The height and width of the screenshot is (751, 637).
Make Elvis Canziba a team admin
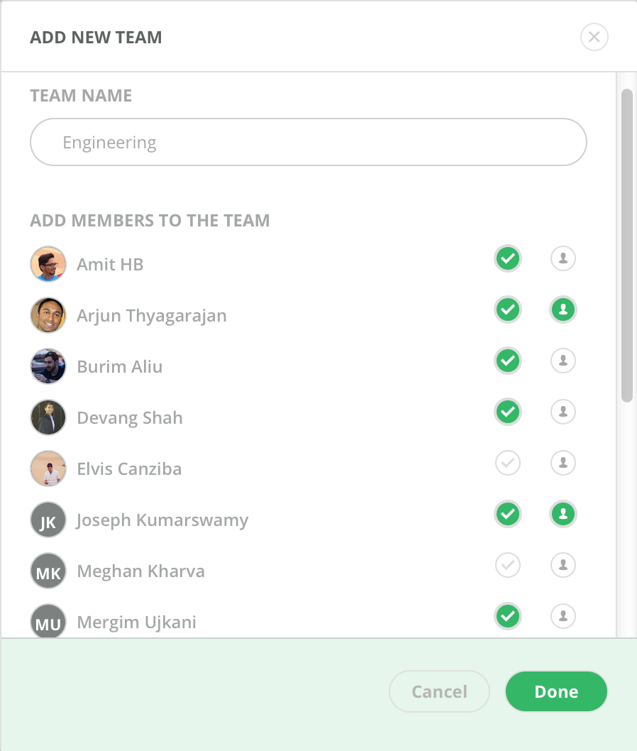tap(563, 463)
